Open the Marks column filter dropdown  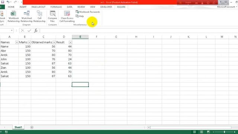click(29, 42)
